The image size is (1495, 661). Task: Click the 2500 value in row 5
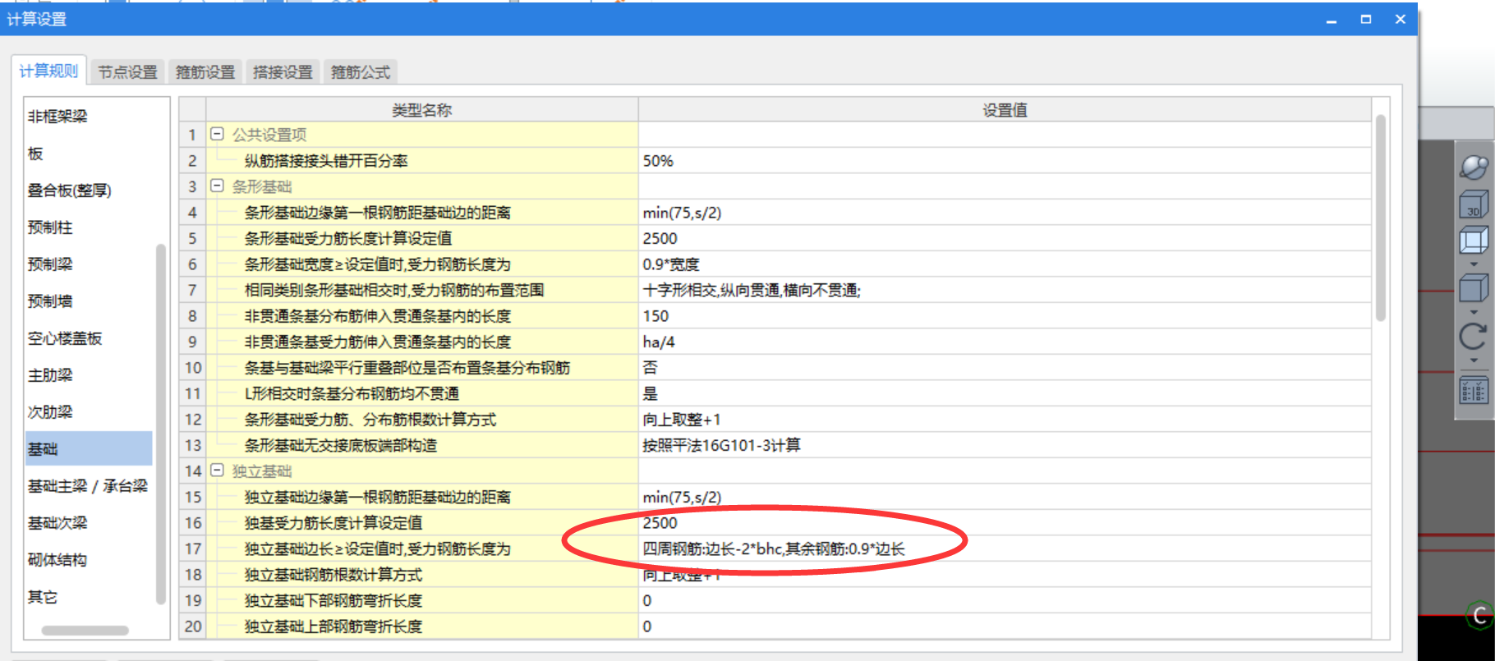1005,238
